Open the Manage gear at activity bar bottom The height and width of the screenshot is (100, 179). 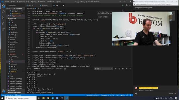click(3, 91)
